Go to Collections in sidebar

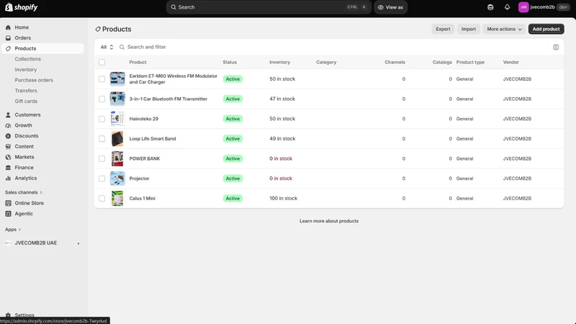pyautogui.click(x=27, y=59)
